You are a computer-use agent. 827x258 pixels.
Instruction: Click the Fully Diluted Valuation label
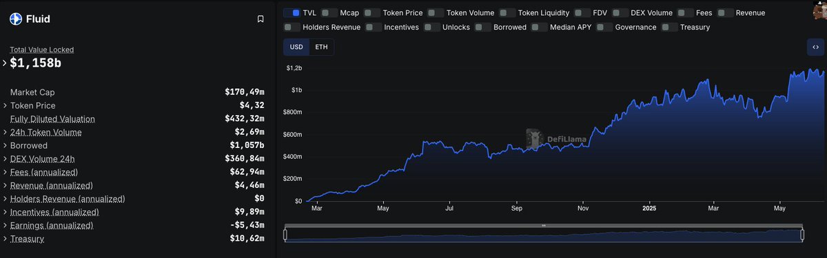52,119
